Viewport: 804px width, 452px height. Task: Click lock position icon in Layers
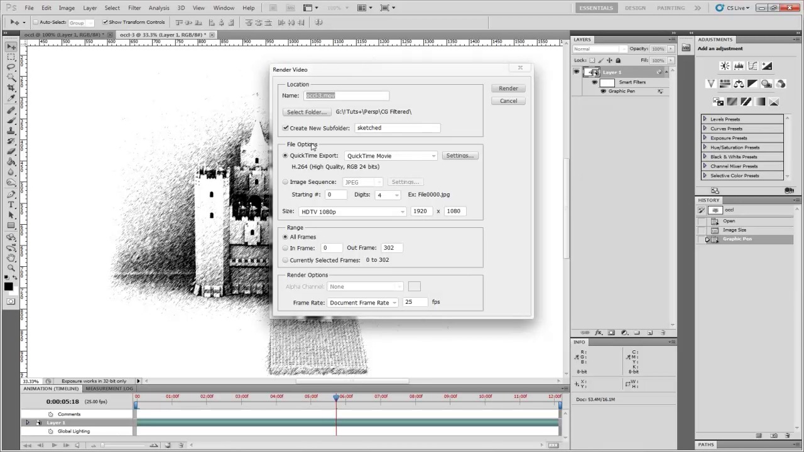pos(609,61)
